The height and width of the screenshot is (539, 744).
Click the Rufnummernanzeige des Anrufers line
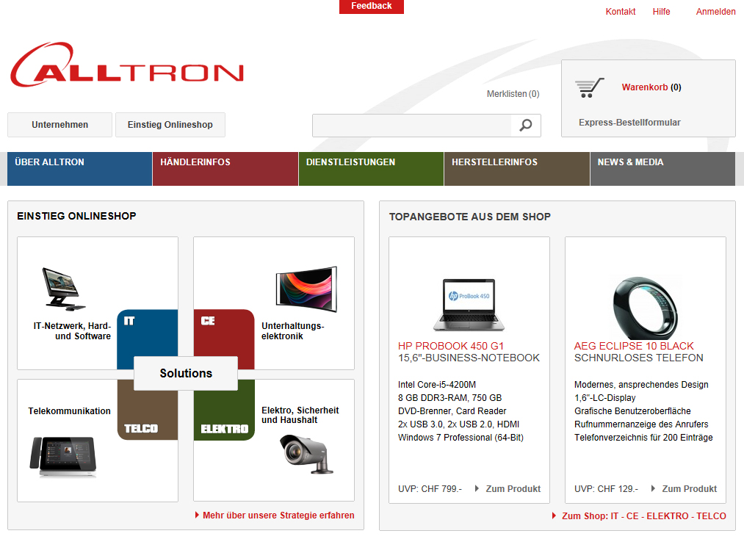(641, 424)
